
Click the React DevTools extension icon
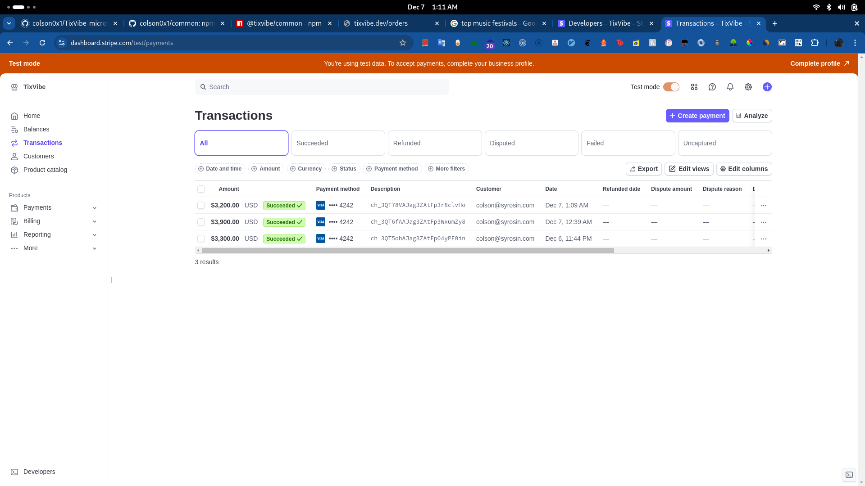[506, 43]
